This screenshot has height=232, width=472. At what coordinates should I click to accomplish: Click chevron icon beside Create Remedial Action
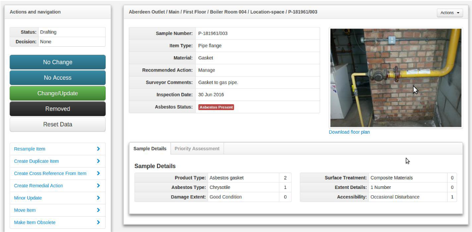tap(98, 185)
